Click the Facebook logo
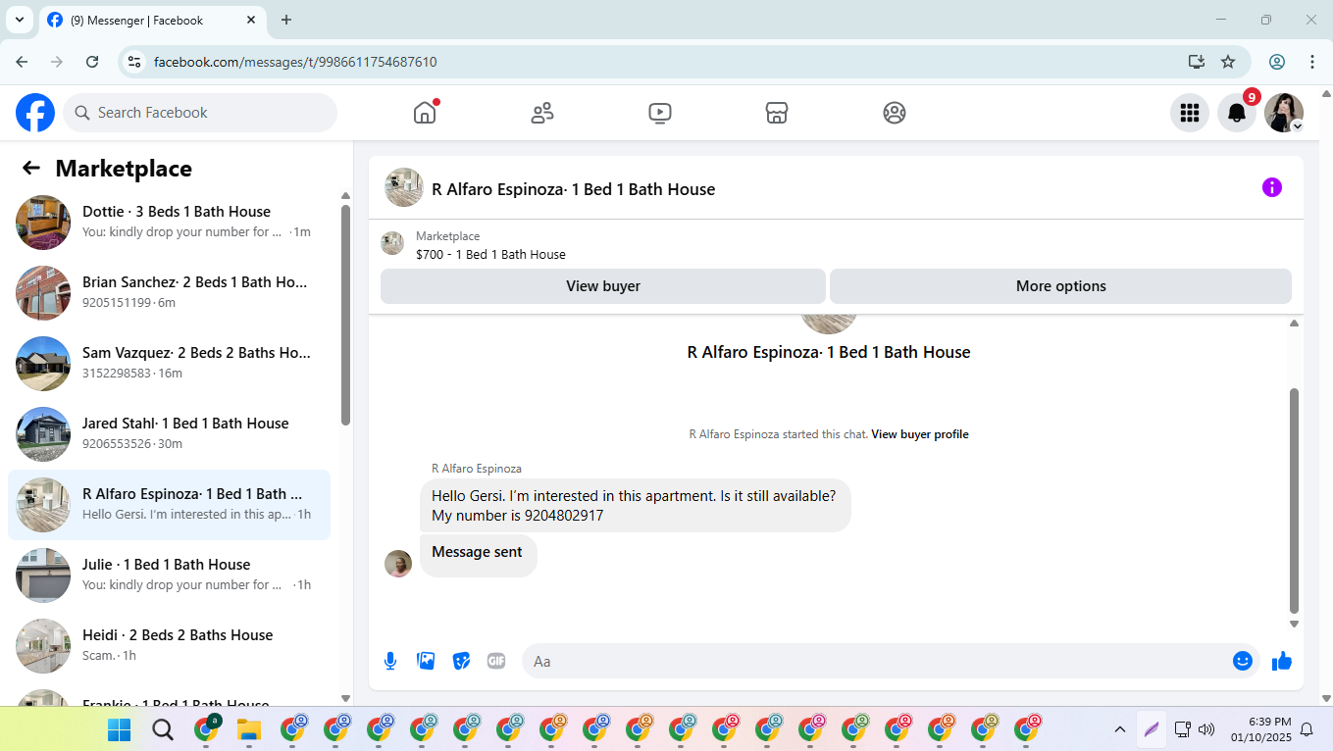The width and height of the screenshot is (1333, 751). click(35, 113)
